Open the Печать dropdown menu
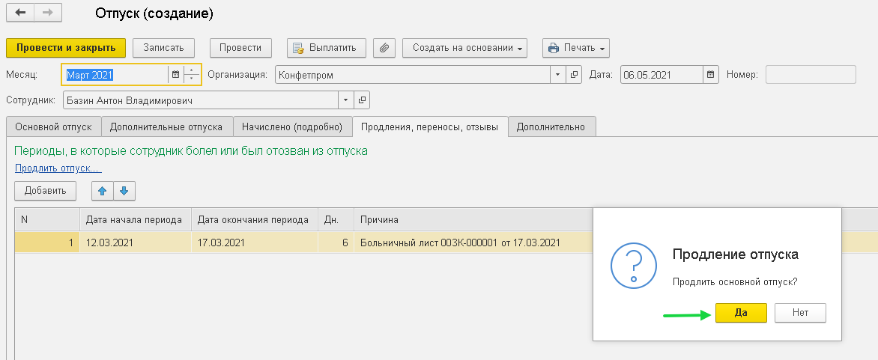 click(x=575, y=48)
